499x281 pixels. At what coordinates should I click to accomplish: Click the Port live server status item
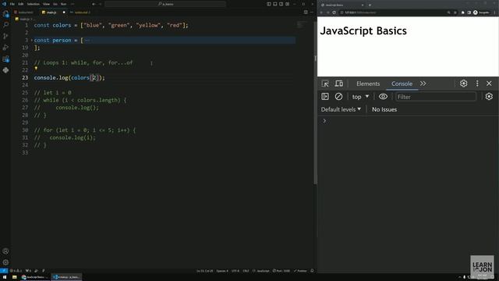coord(281,271)
